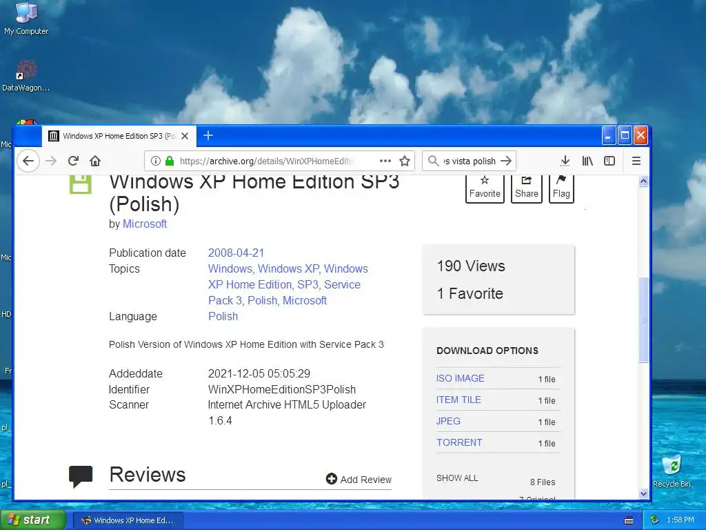Reload the current page
Viewport: 706px width, 530px height.
click(x=73, y=161)
